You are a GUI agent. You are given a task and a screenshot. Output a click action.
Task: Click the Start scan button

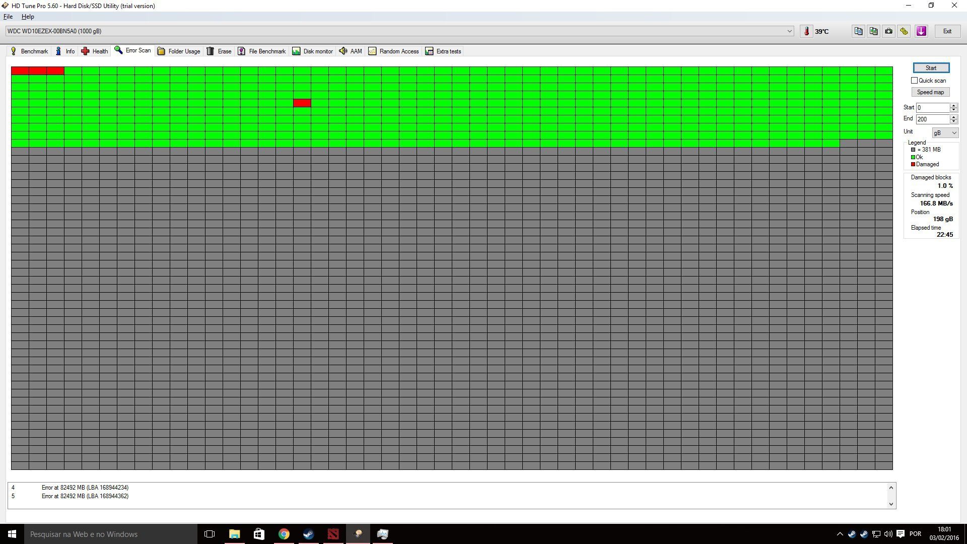coord(931,68)
